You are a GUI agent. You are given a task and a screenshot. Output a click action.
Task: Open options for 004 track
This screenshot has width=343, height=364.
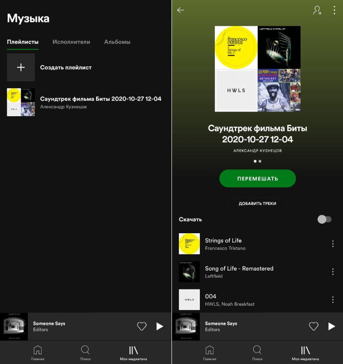coord(333,299)
